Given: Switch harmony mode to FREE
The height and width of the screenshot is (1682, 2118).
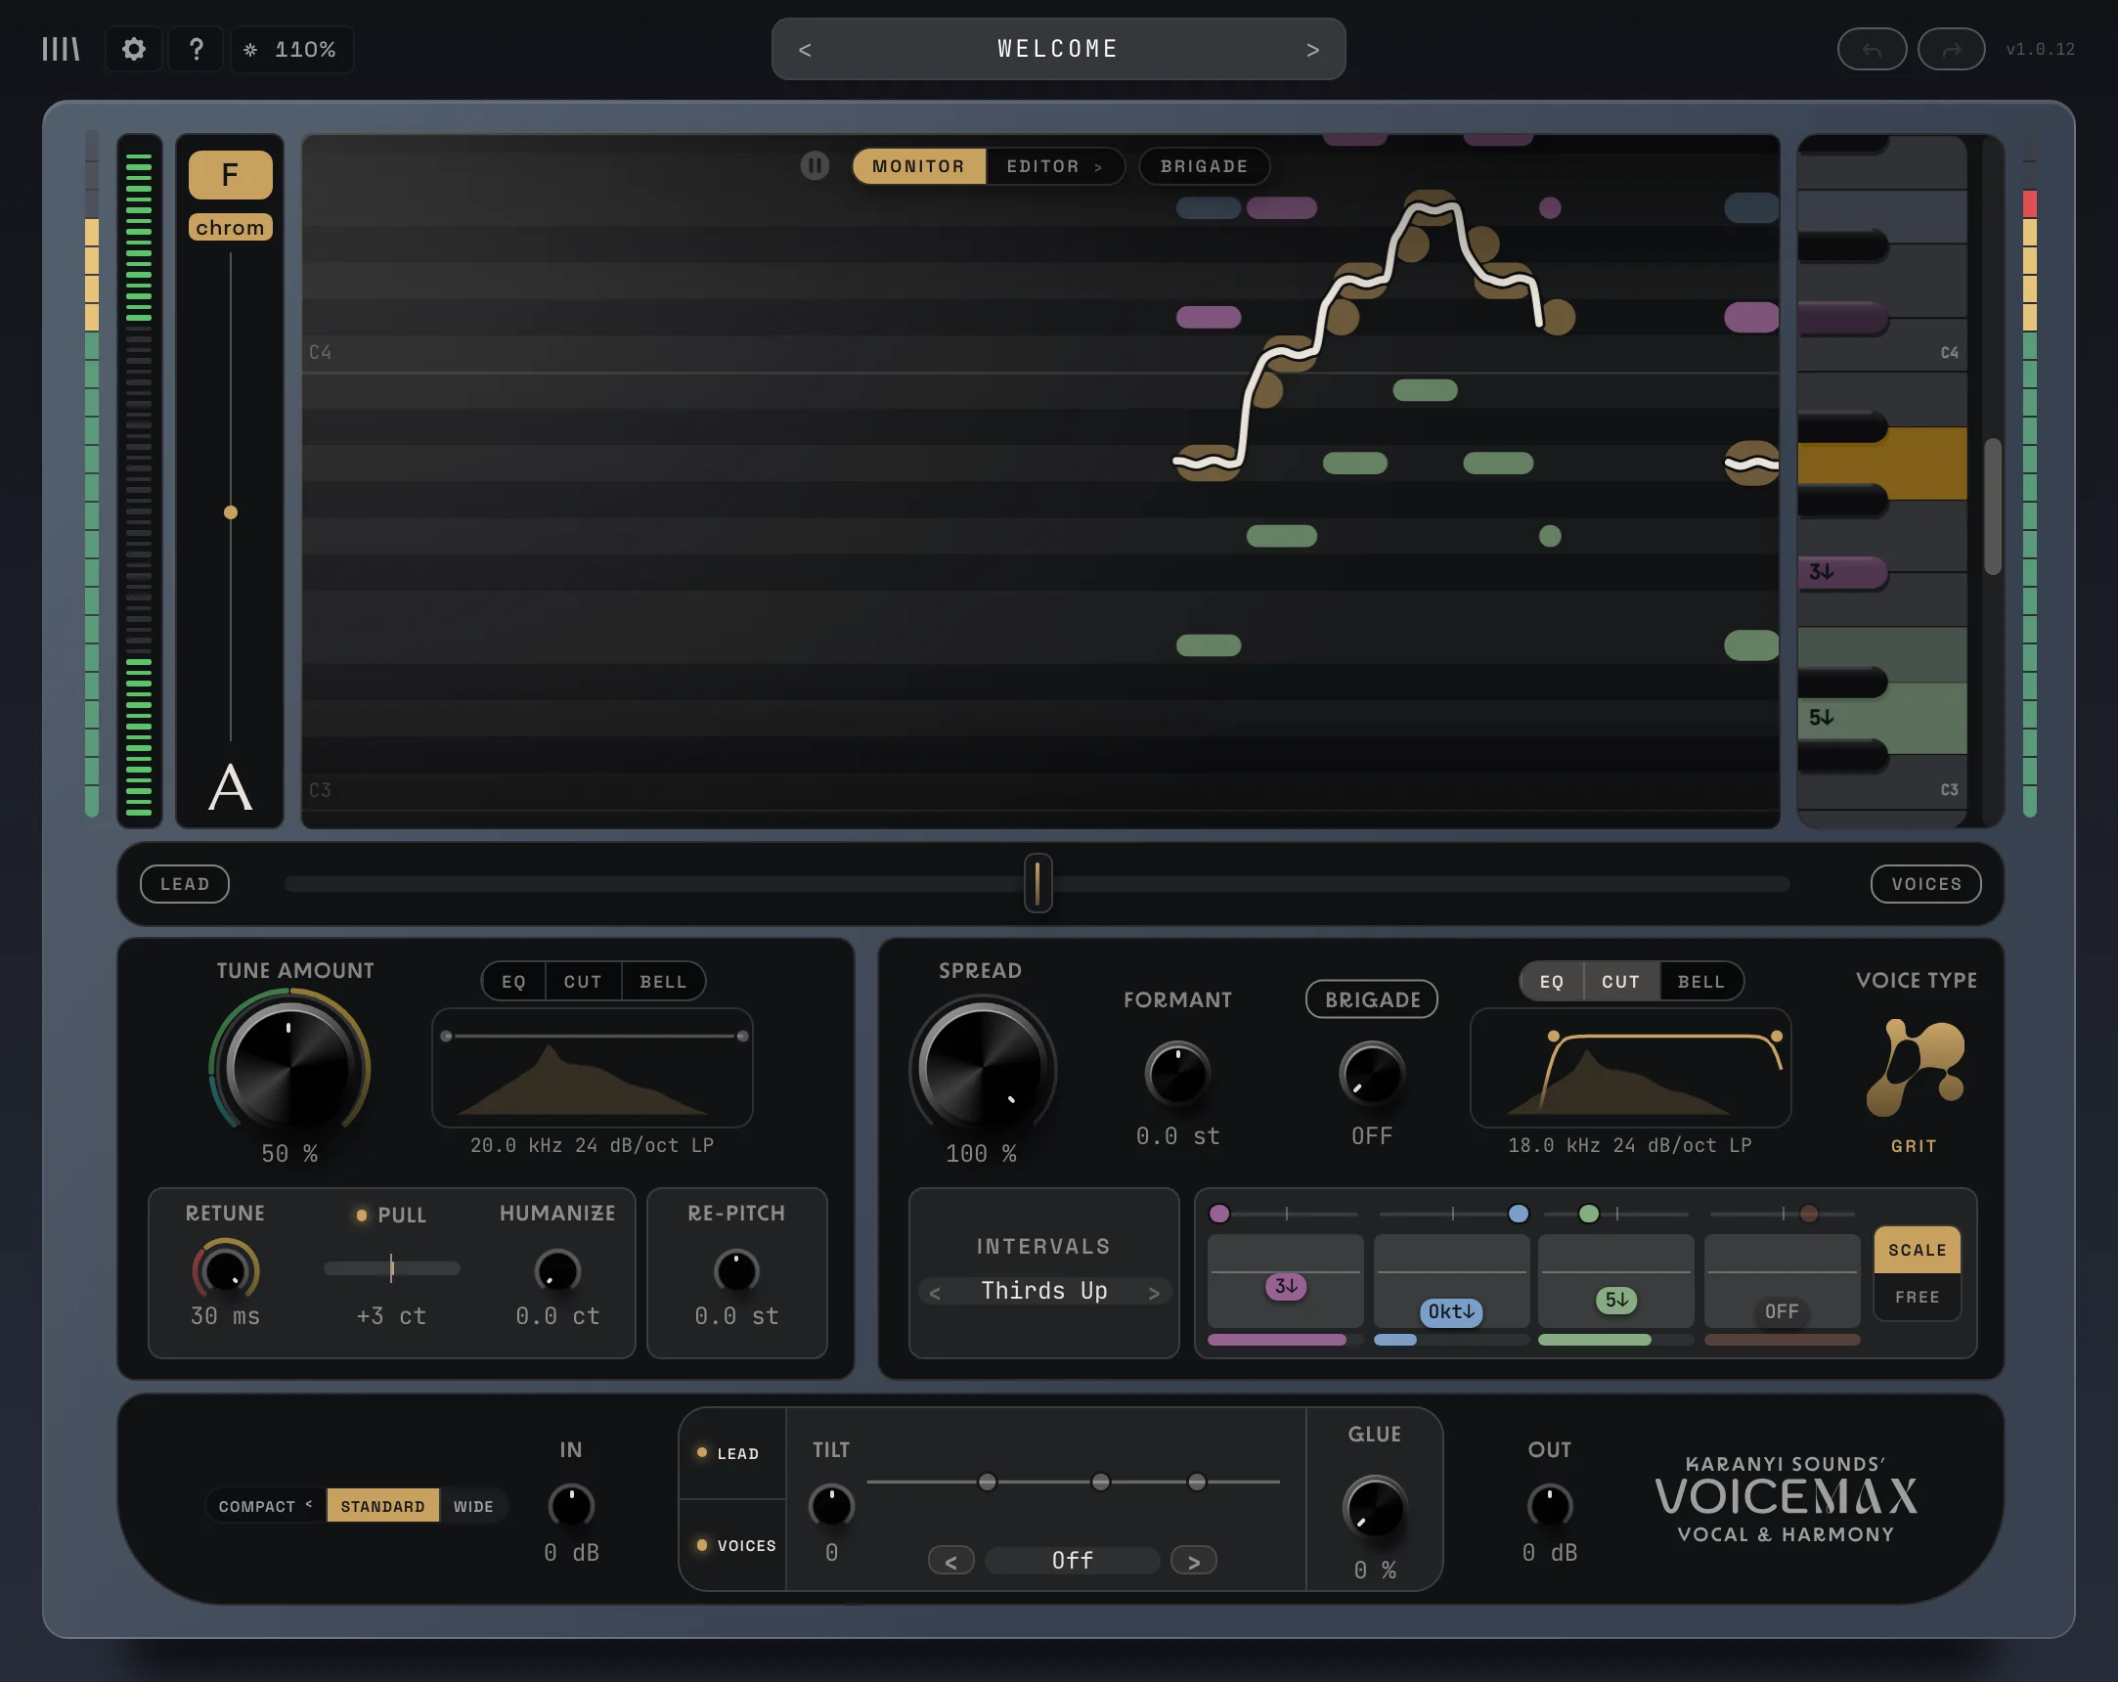Looking at the screenshot, I should [1917, 1297].
